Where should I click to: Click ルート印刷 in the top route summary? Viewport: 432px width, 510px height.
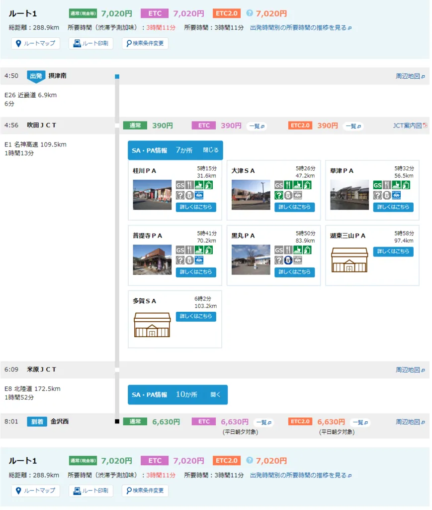(91, 43)
